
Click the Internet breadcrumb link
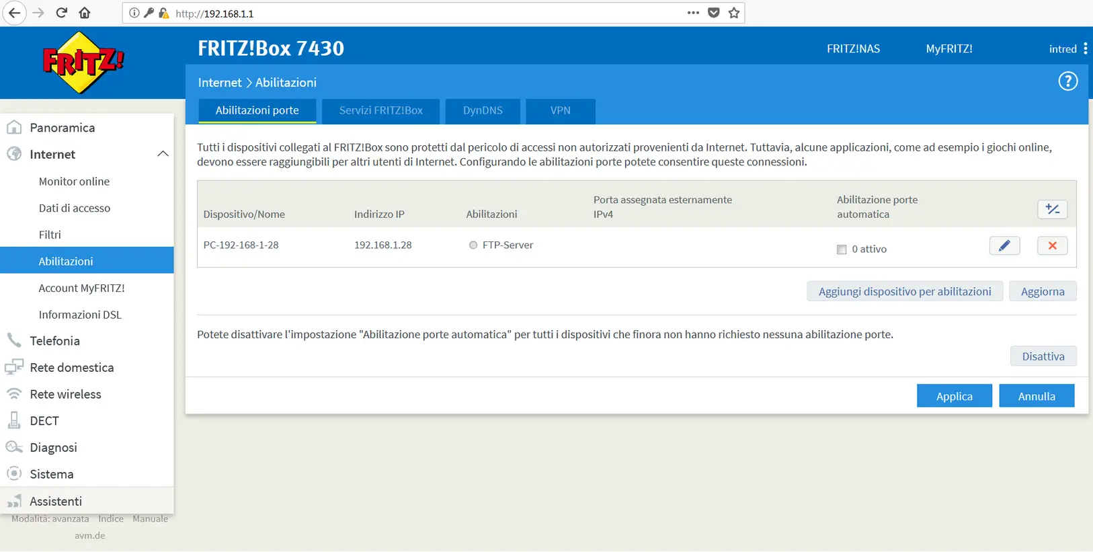[220, 82]
